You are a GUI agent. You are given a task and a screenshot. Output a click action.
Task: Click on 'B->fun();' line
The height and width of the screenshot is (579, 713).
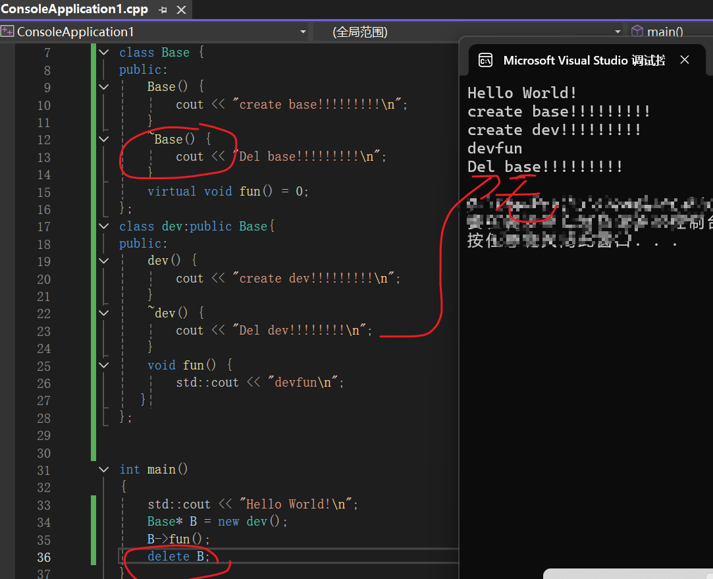point(178,539)
